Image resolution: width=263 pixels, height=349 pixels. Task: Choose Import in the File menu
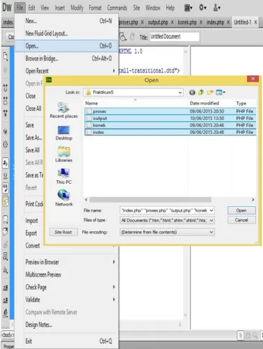tap(31, 221)
